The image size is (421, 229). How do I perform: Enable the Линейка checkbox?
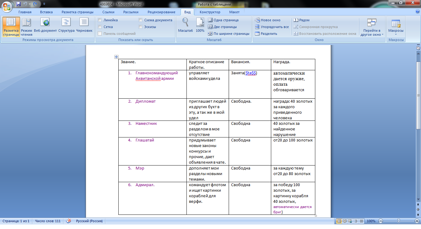[108, 20]
